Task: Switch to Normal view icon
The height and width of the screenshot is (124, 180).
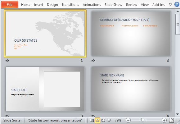Action: point(92,120)
